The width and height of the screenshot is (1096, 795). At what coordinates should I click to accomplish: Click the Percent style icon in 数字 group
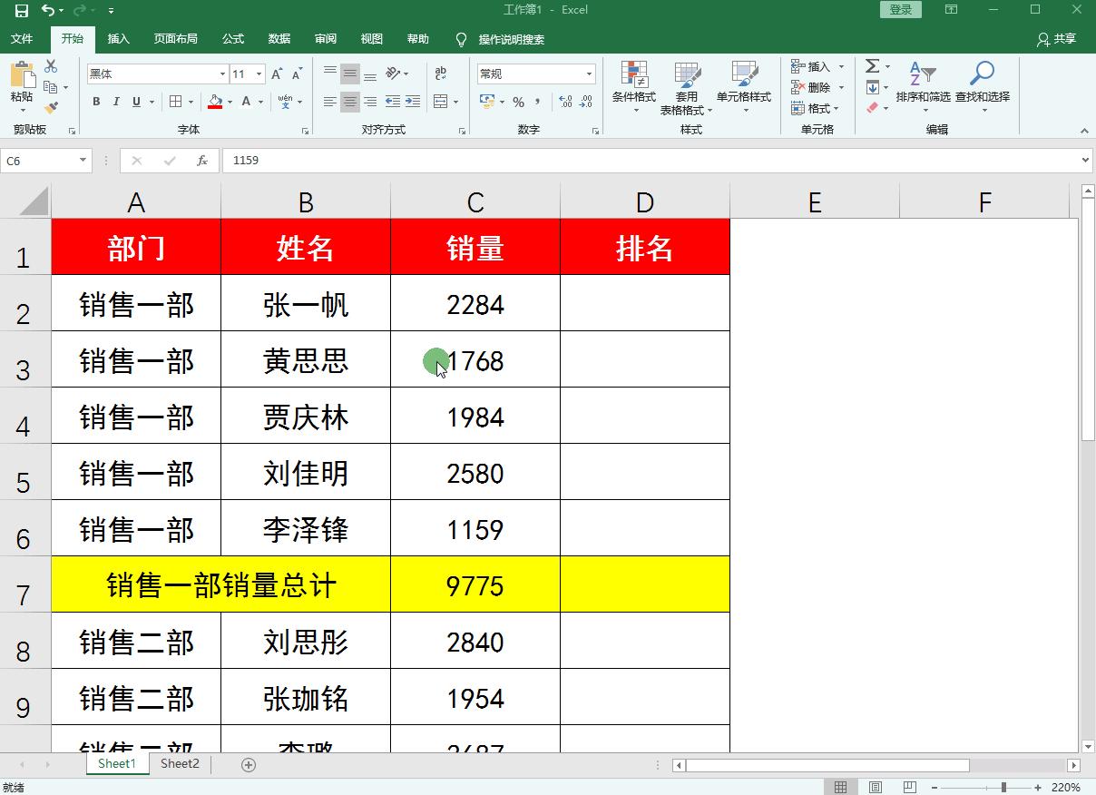point(520,103)
